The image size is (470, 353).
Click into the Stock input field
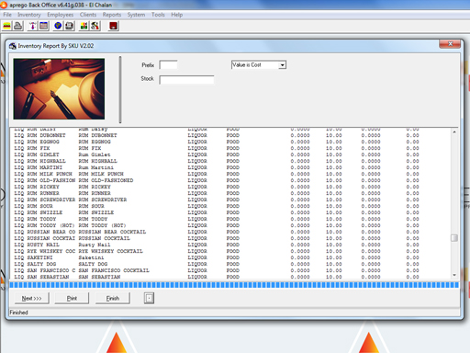coord(186,80)
